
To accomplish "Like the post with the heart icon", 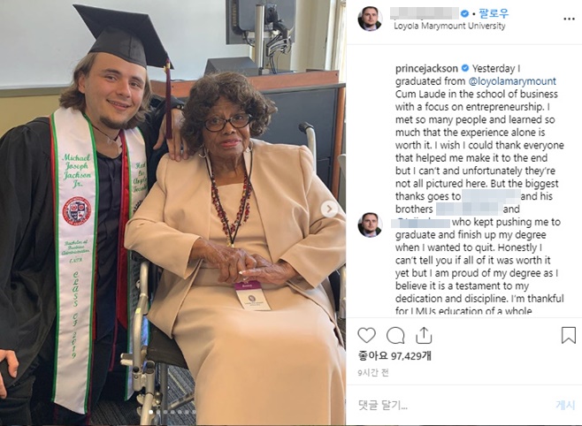I will click(x=366, y=335).
